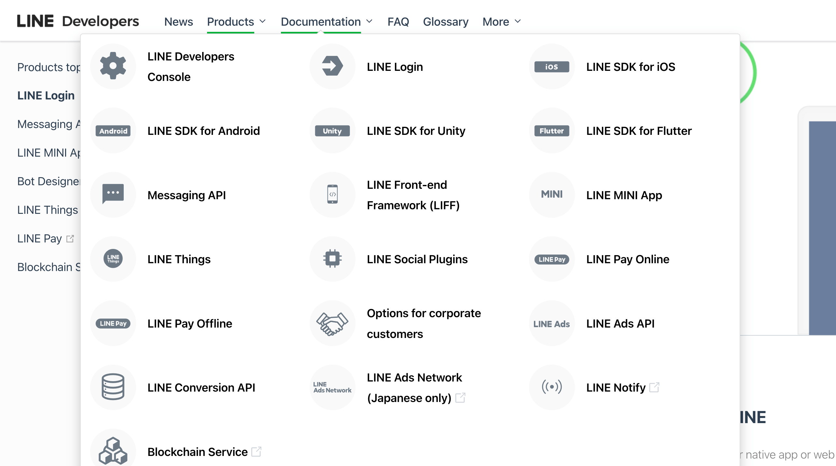Expand the More menu chevron
Image resolution: width=836 pixels, height=466 pixels.
coord(518,21)
